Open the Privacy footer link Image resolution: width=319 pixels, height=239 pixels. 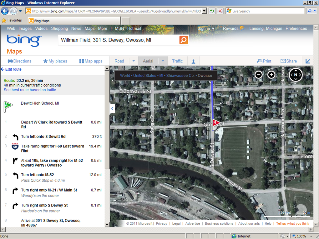[162, 224]
